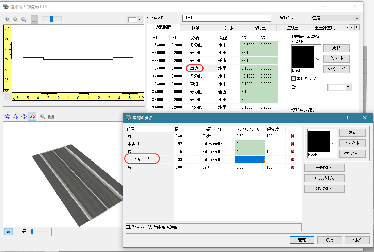Expand the black texture dropdown in 初期表示の設定

click(x=318, y=59)
